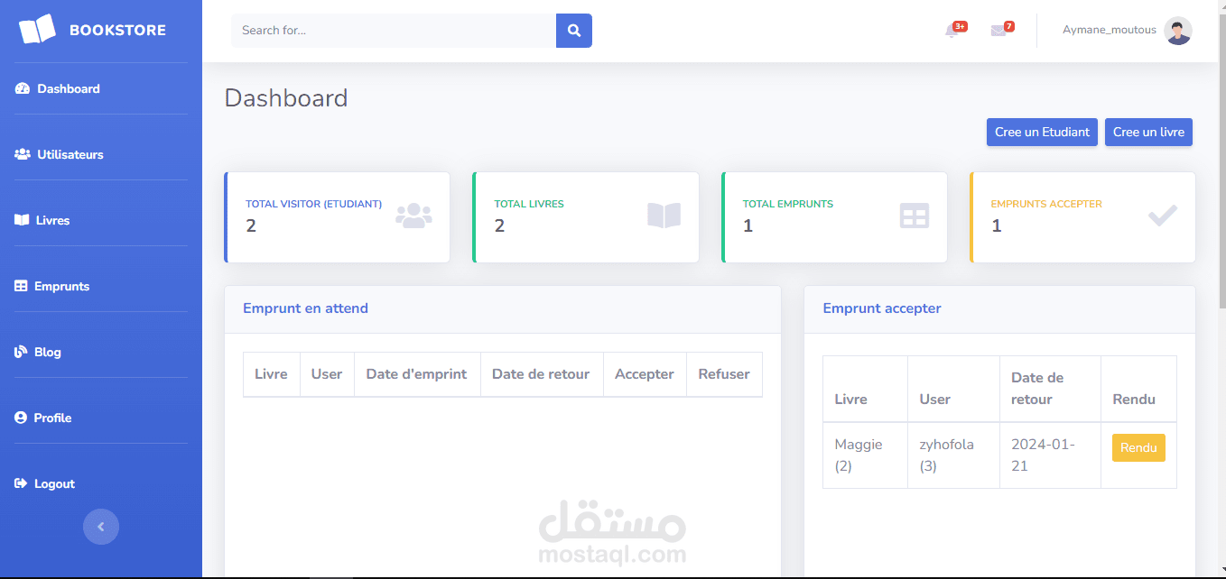Screen dimensions: 1226x579
Task: Click the Blog icon in sidebar
Action: coord(21,352)
